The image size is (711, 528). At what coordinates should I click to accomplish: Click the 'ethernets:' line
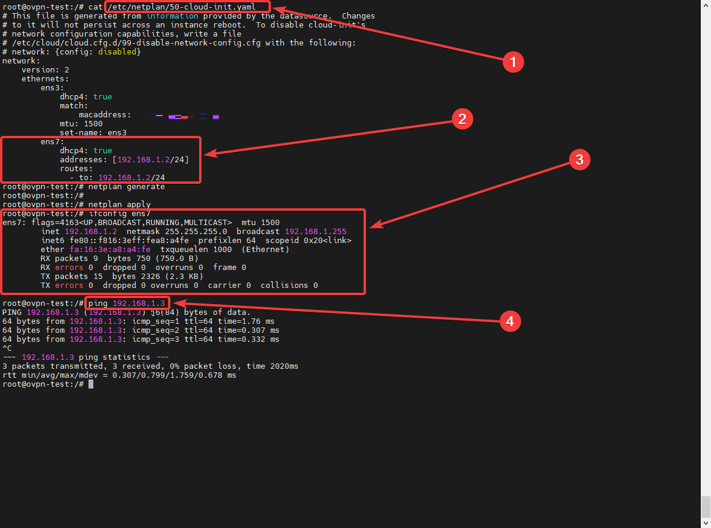pyautogui.click(x=45, y=79)
